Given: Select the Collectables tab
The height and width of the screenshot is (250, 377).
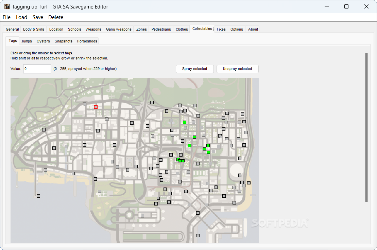Looking at the screenshot, I should pyautogui.click(x=202, y=29).
